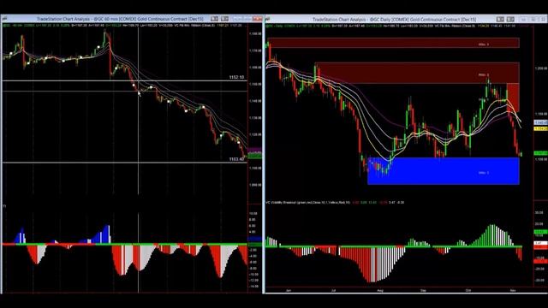548x308 pixels.
Task: Select the topmost dark red zone on Daily chart
Action: click(x=393, y=43)
